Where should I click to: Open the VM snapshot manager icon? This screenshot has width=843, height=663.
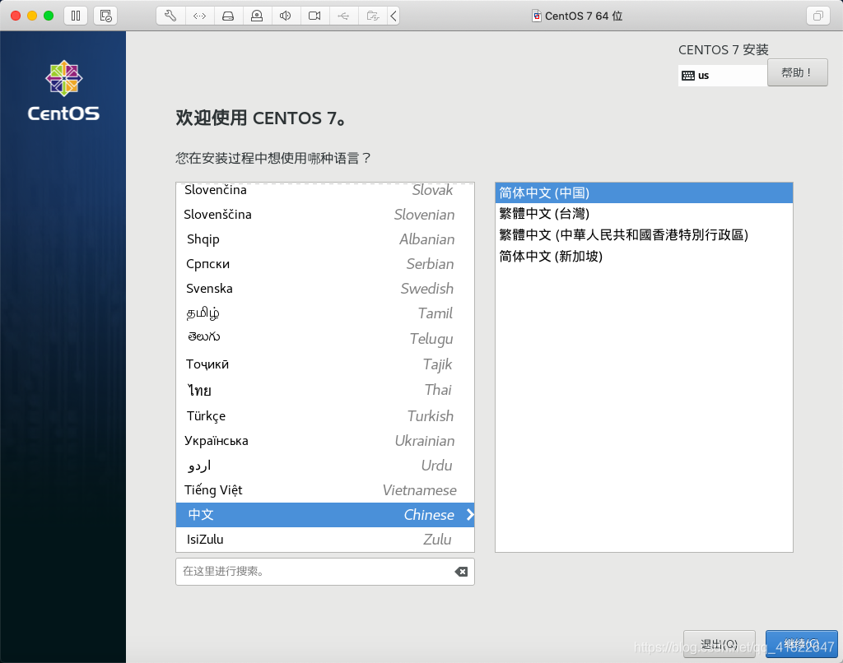tap(105, 16)
